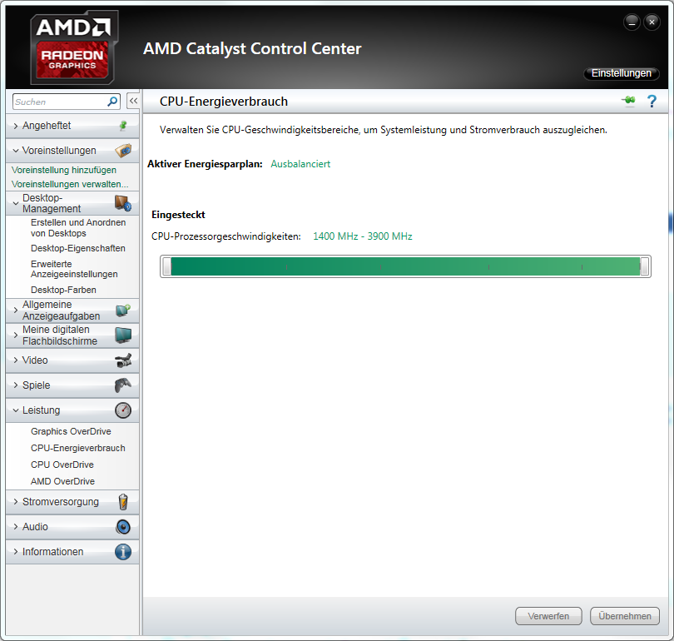The width and height of the screenshot is (674, 641).
Task: Click the Stromversorgung battery icon
Action: coord(123,502)
